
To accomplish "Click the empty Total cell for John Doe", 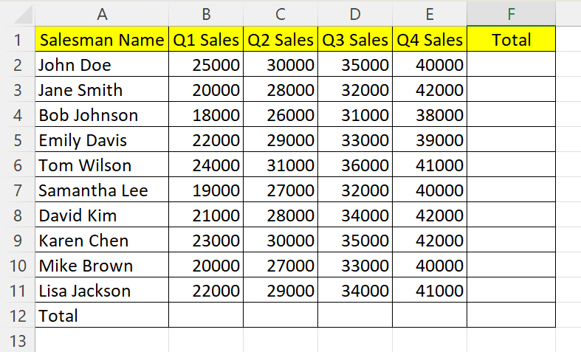I will (511, 65).
